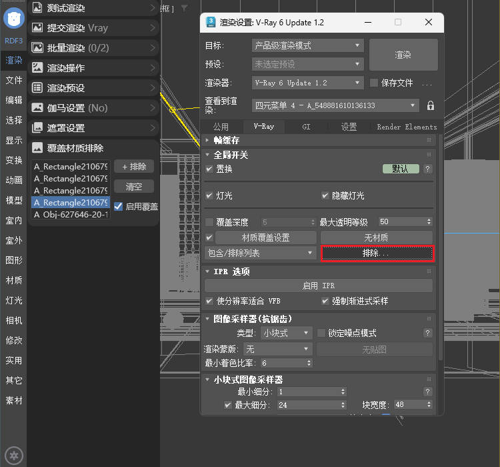Image resolution: width=500 pixels, height=467 pixels.
Task: Select the A_Obj-627646 list item
Action: [71, 215]
